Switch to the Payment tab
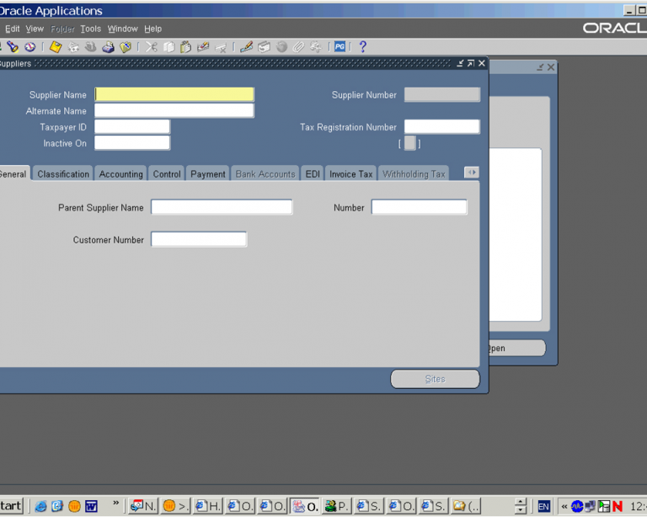The width and height of the screenshot is (647, 517). 207,174
